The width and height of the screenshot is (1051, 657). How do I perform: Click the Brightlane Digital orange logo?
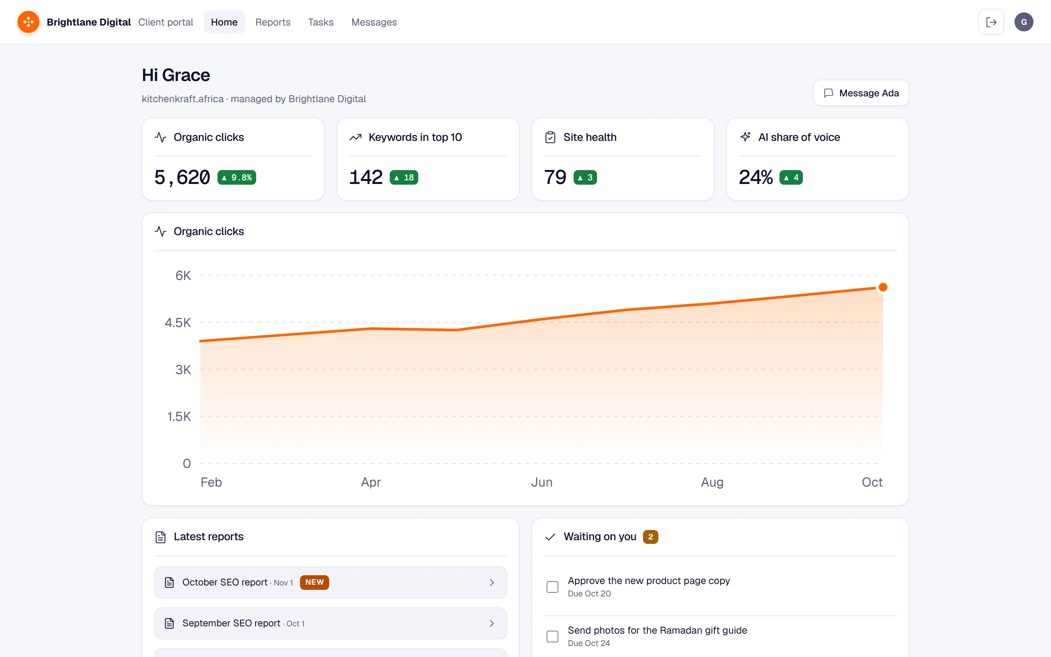28,22
